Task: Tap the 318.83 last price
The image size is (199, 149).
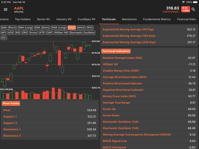Action: point(173,8)
